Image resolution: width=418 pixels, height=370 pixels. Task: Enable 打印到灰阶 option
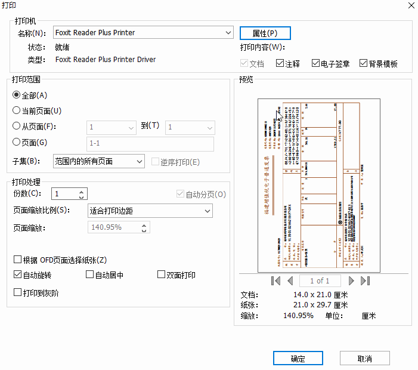pos(17,292)
